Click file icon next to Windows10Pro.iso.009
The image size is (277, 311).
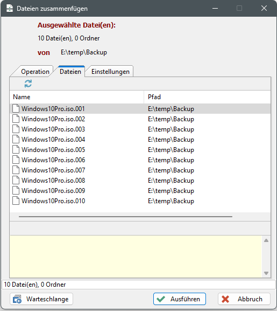tap(16, 191)
